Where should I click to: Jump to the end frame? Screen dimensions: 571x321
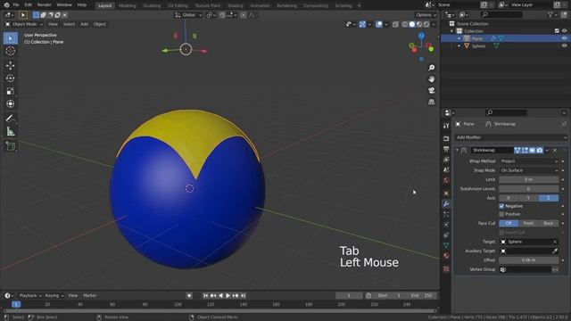tap(243, 295)
